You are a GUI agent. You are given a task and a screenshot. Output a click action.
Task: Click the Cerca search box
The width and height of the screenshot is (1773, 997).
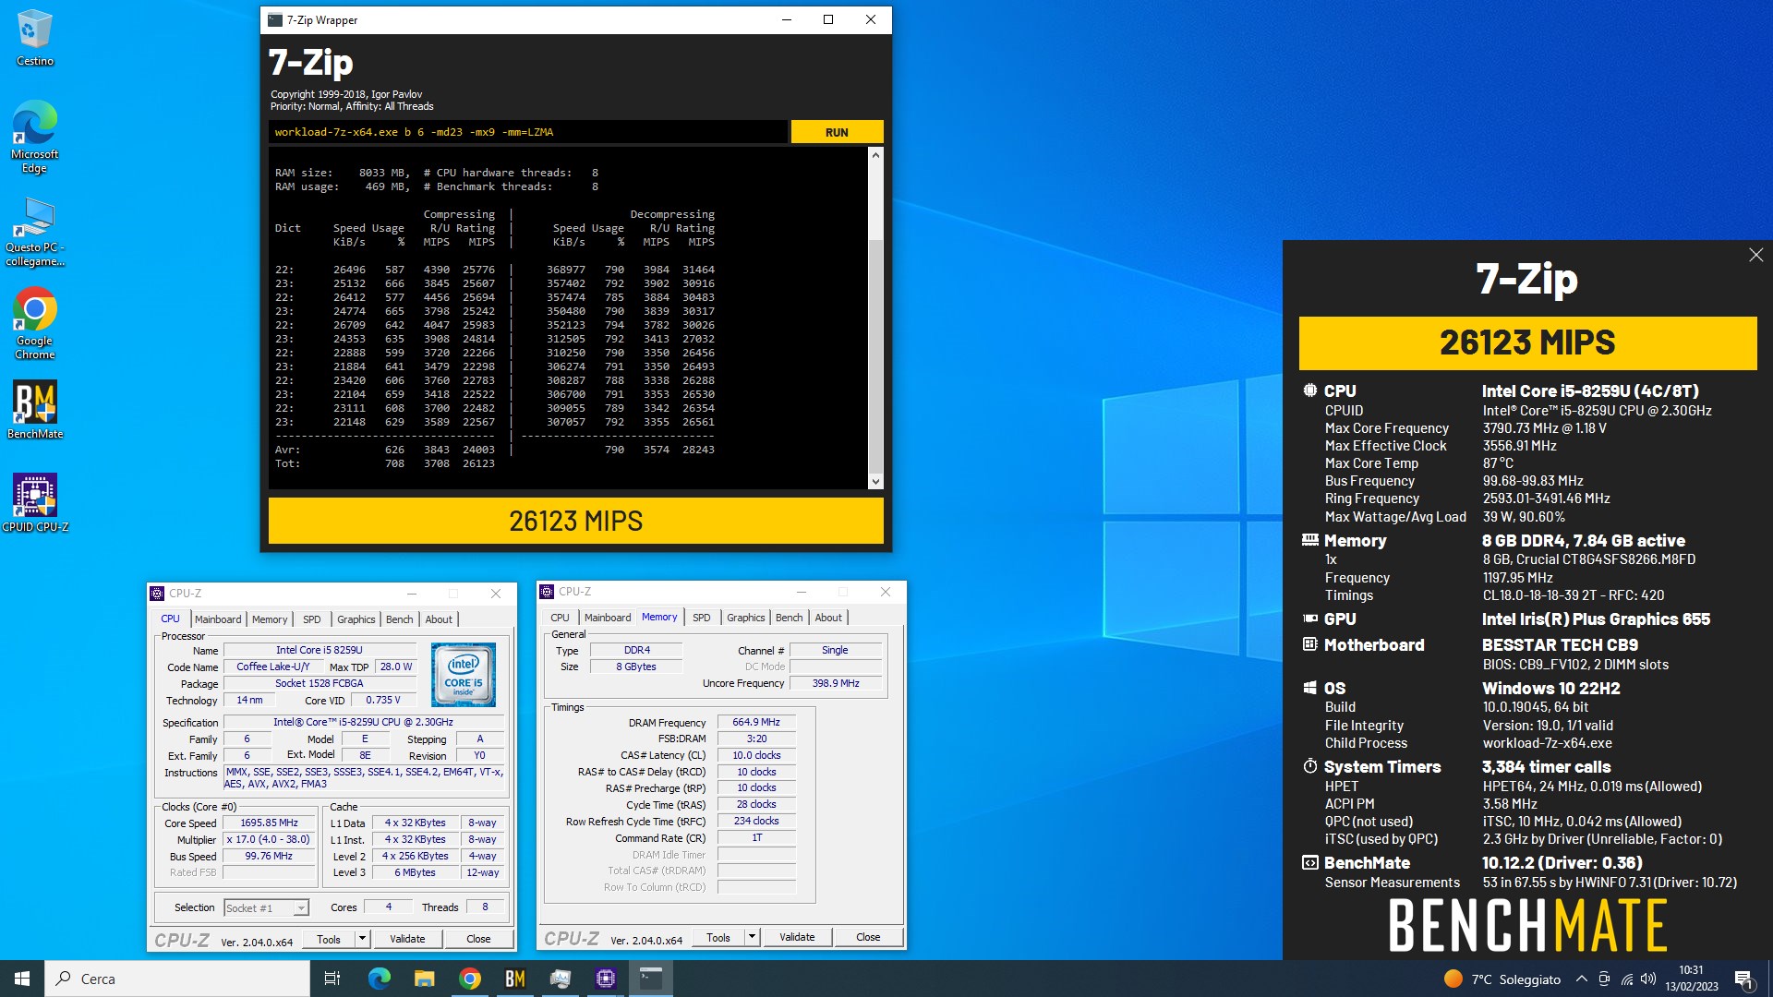point(177,979)
